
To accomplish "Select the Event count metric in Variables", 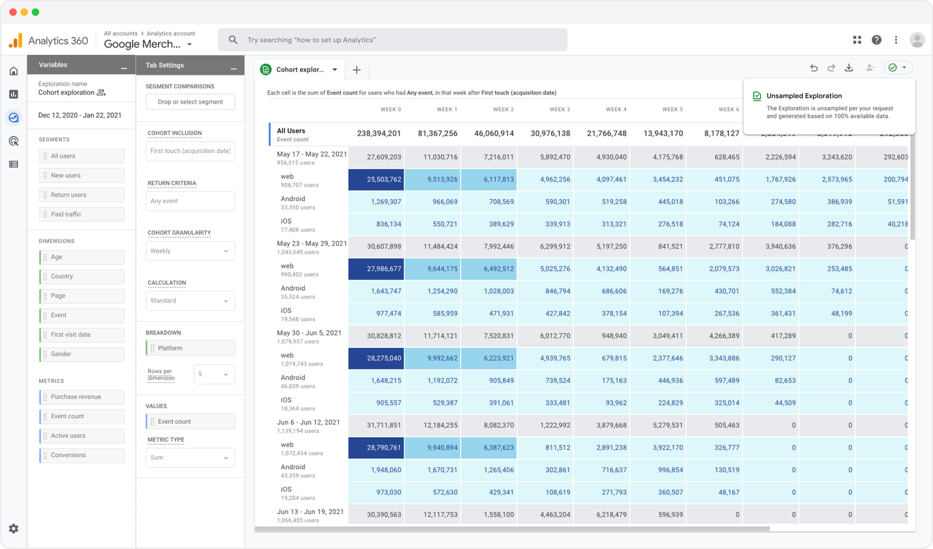I will (82, 417).
